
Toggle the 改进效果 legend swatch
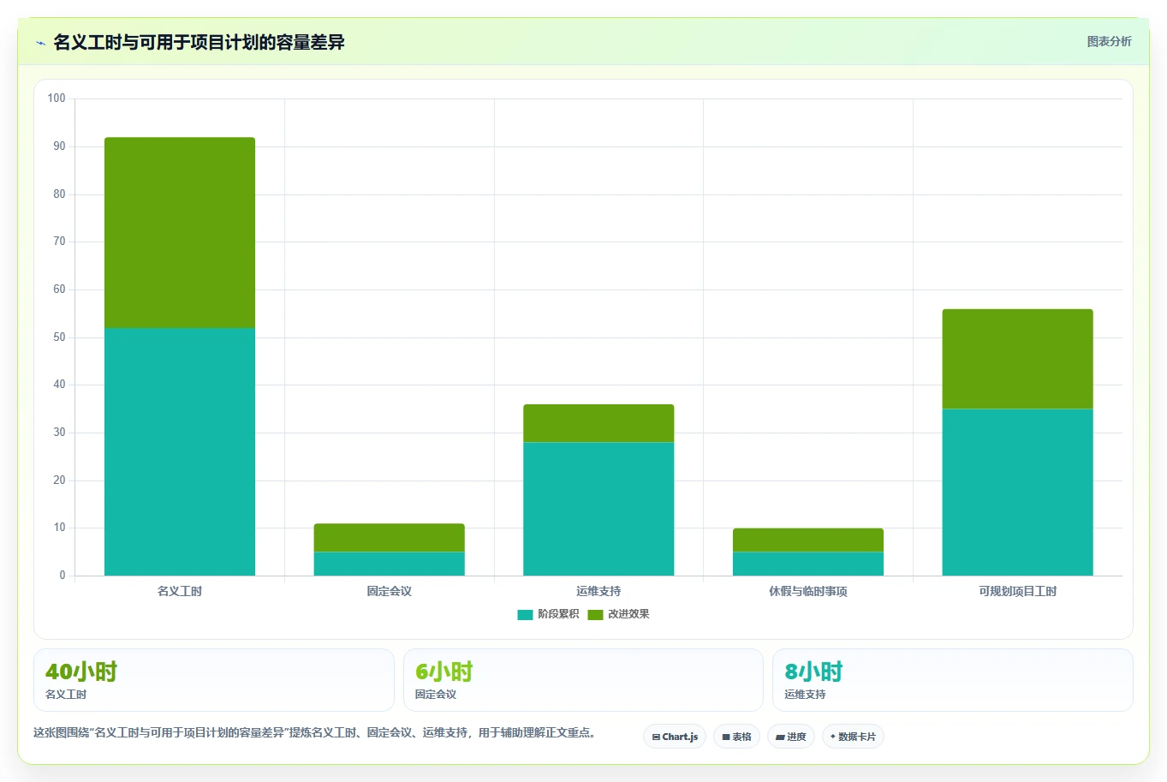(595, 614)
